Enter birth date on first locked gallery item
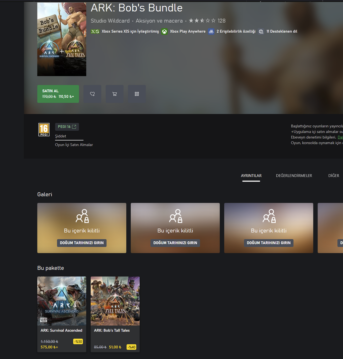 [x=82, y=243]
